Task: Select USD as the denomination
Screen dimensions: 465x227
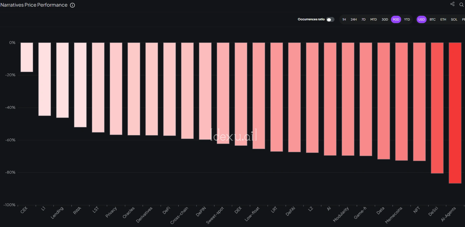Action: click(x=421, y=20)
